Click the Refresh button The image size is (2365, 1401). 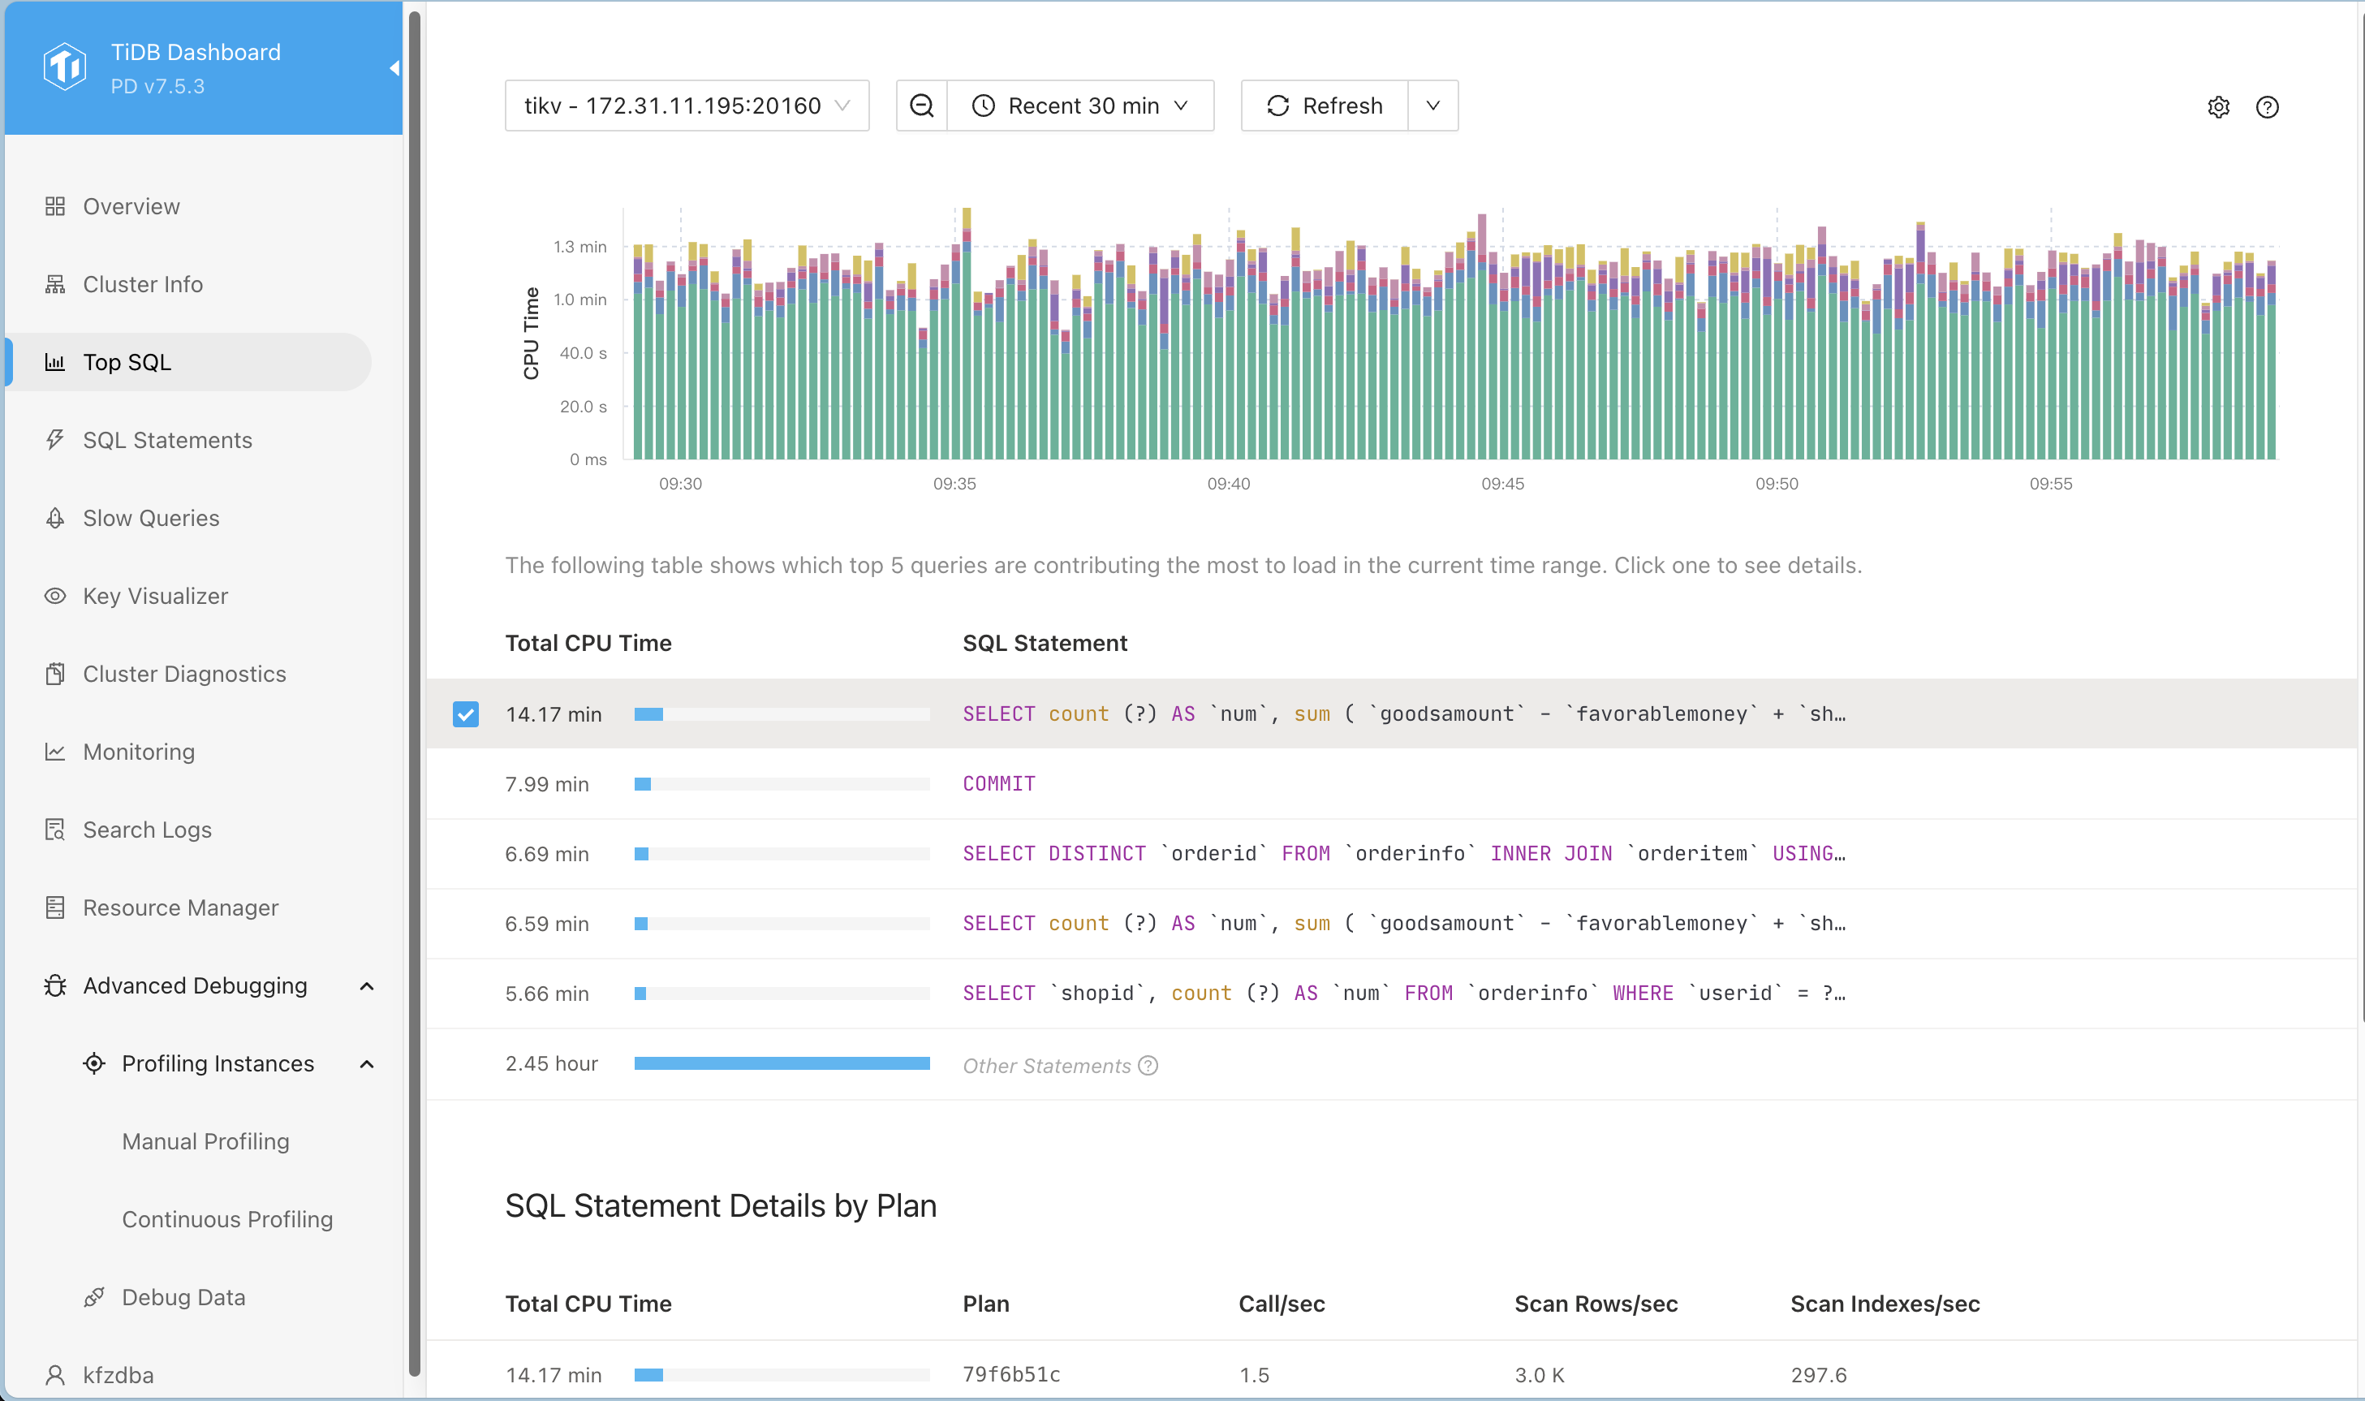pyautogui.click(x=1324, y=106)
